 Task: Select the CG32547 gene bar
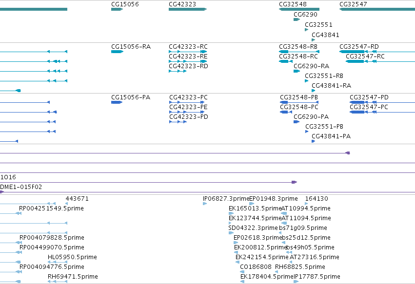(x=377, y=9)
